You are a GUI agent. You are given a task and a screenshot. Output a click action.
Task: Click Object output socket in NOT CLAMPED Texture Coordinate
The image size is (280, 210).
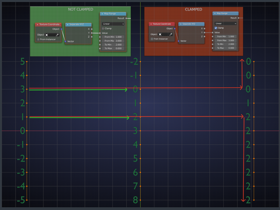tap(62, 29)
